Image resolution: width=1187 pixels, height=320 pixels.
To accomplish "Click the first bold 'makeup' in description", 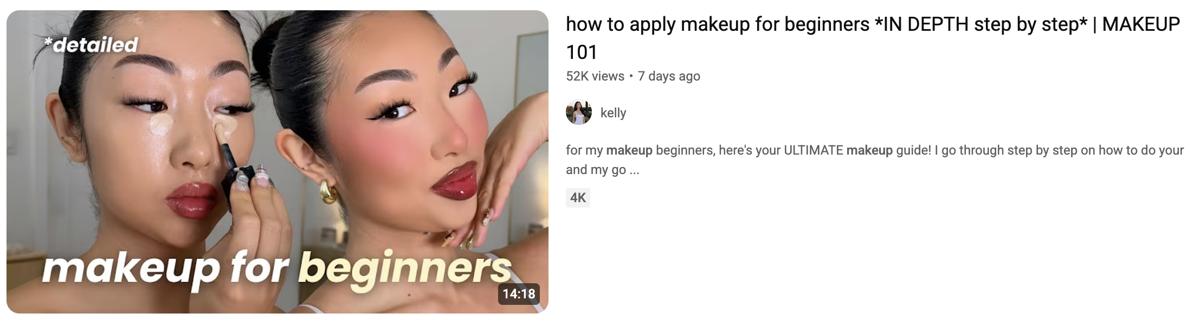I will pos(629,150).
